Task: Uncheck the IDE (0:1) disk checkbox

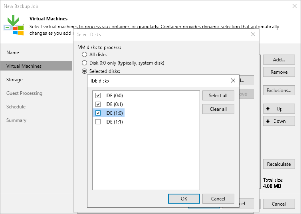Action: [x=98, y=104]
